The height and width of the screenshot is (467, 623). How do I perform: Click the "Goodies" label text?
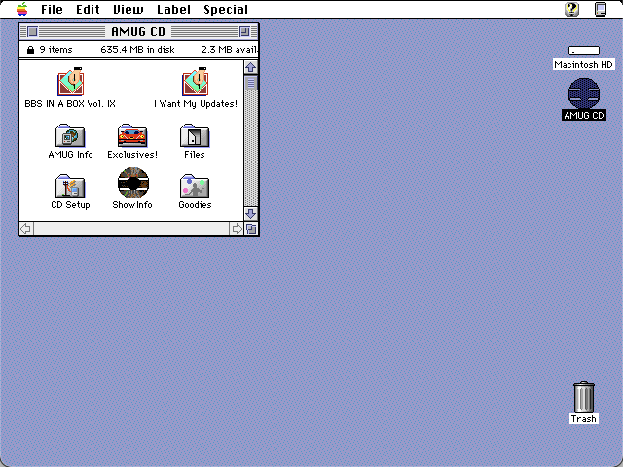coord(195,205)
